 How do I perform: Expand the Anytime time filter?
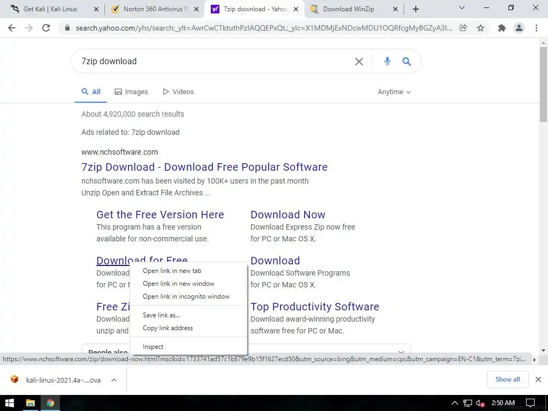394,92
